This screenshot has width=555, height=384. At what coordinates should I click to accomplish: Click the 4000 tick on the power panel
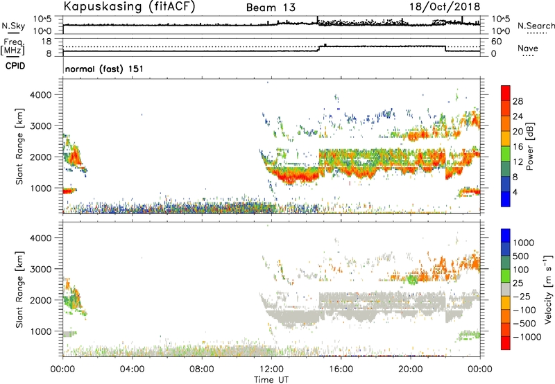[x=41, y=95]
